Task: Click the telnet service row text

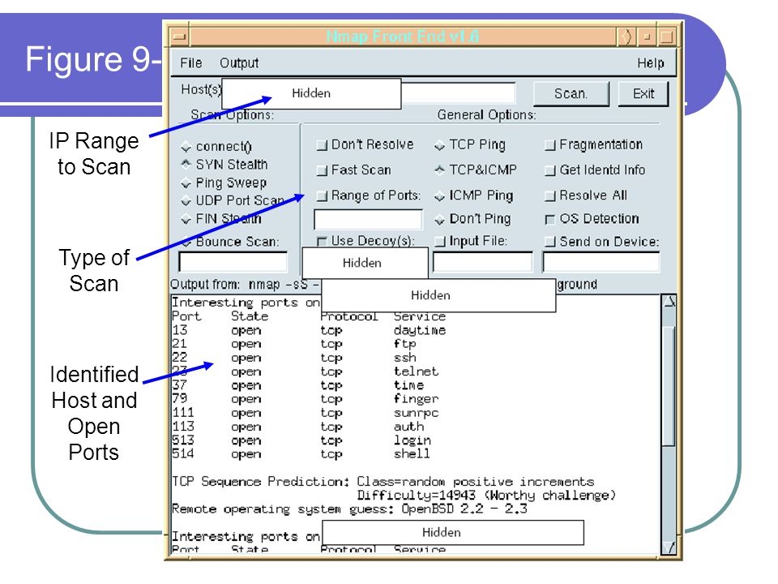Action: click(417, 371)
